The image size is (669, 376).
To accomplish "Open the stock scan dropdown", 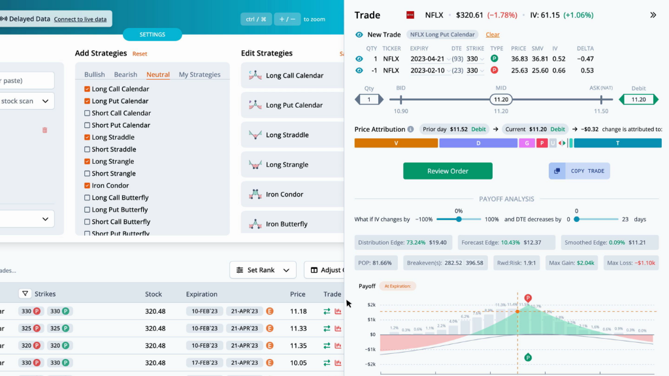I will pos(26,101).
